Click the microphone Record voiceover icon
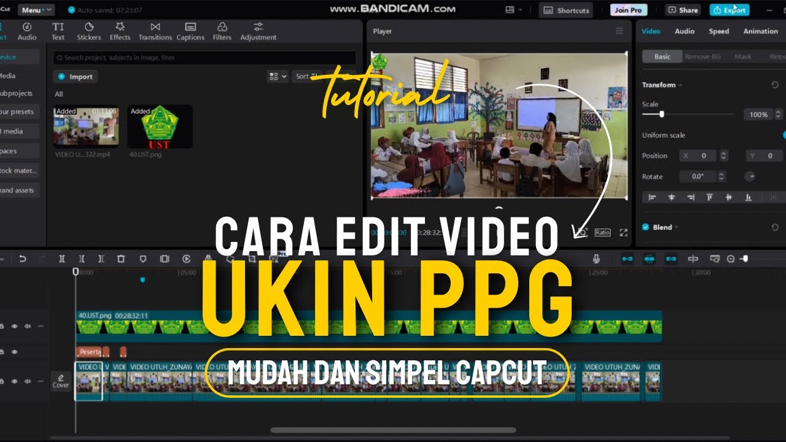 coord(596,259)
